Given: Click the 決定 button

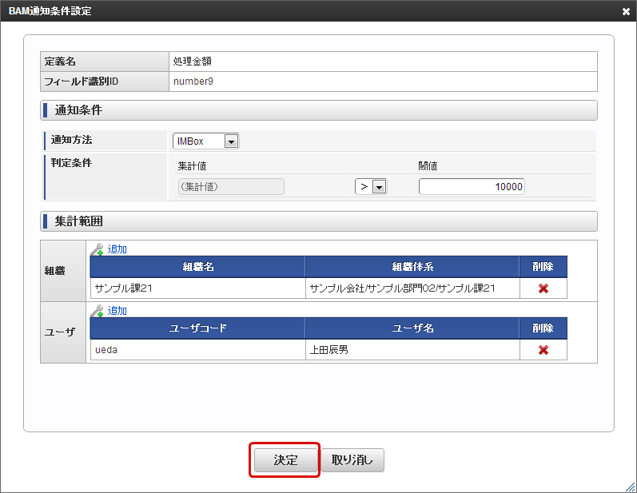Looking at the screenshot, I should (285, 459).
